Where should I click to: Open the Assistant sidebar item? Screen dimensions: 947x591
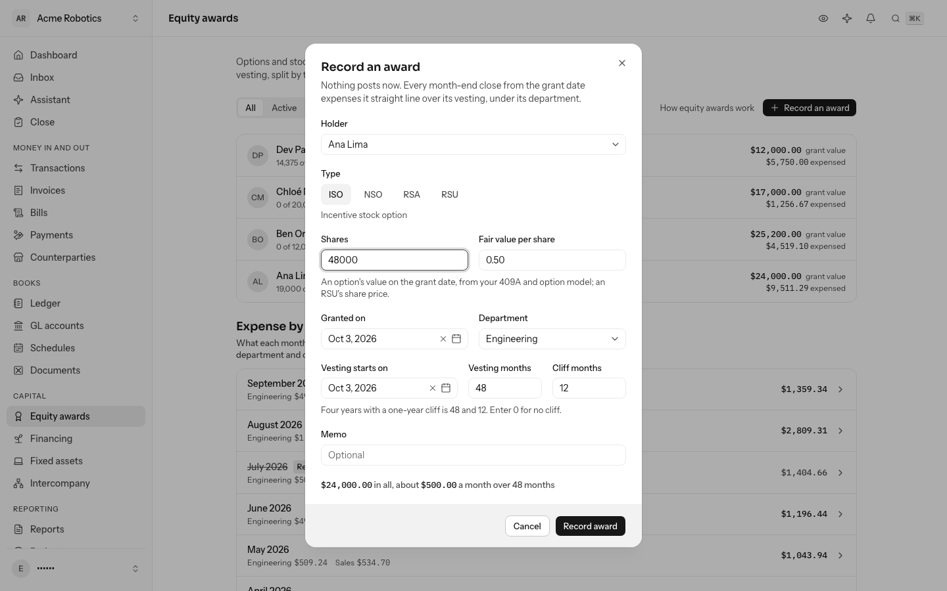tap(76, 100)
